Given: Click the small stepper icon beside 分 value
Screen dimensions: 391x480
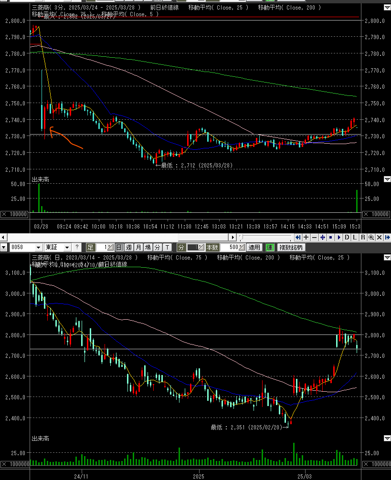Looking at the screenshot, I should pyautogui.click(x=201, y=247).
